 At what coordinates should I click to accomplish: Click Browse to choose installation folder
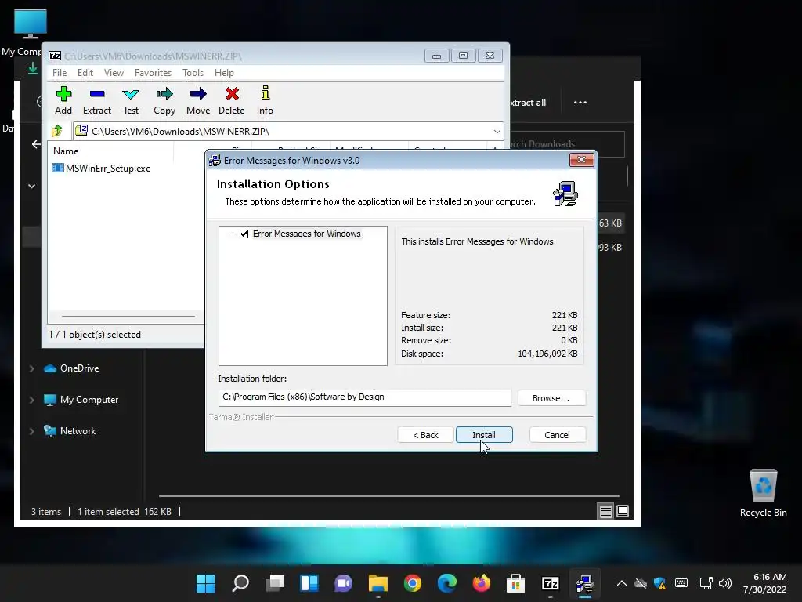(x=551, y=398)
